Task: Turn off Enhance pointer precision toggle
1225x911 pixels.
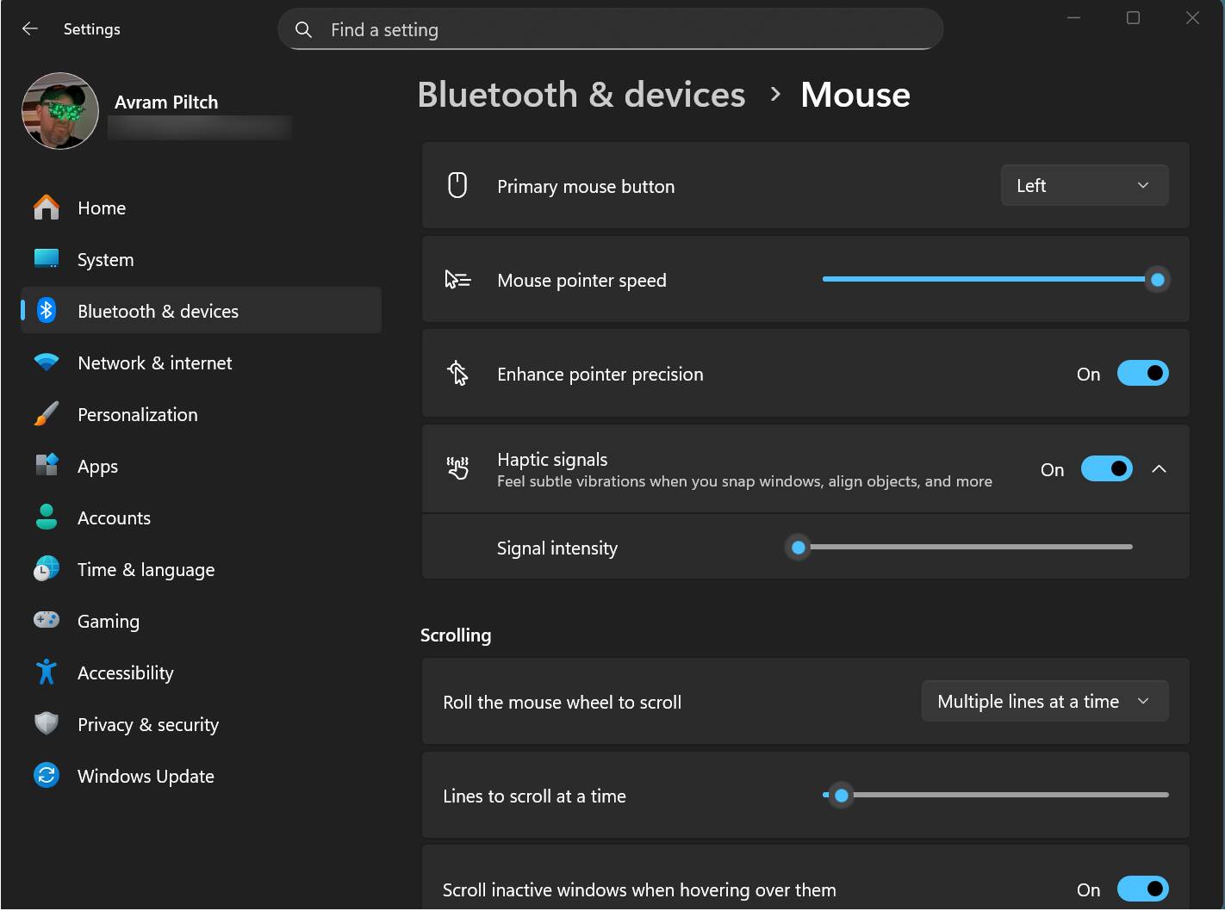Action: point(1142,374)
